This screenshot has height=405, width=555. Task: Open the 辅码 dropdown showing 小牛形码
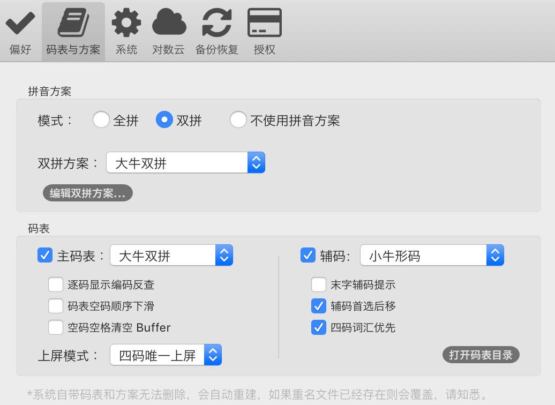432,255
